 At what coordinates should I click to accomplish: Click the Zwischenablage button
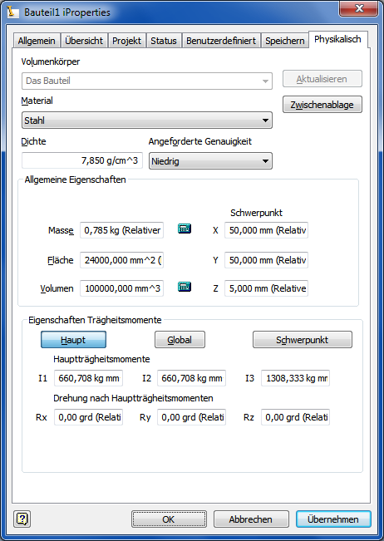322,105
